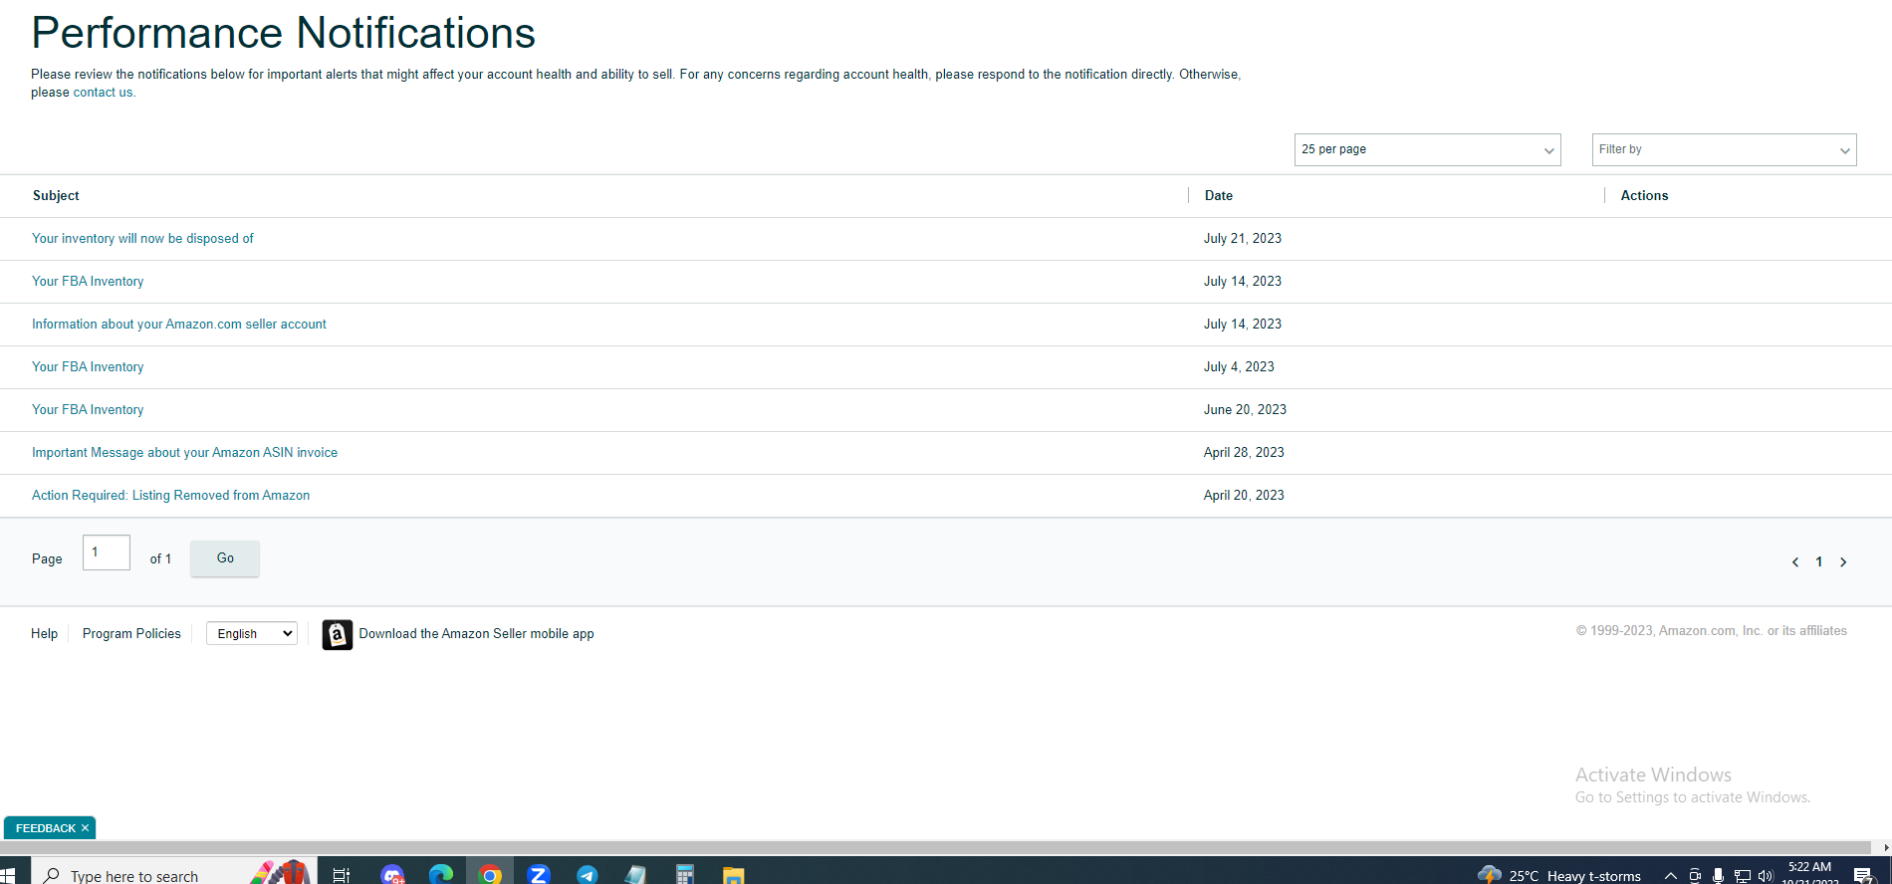Open the Notepad app in taskbar
The width and height of the screenshot is (1892, 884).
(635, 875)
